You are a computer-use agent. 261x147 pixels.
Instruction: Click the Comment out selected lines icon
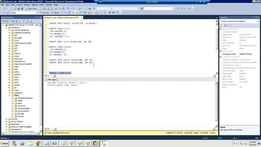coord(101,13)
